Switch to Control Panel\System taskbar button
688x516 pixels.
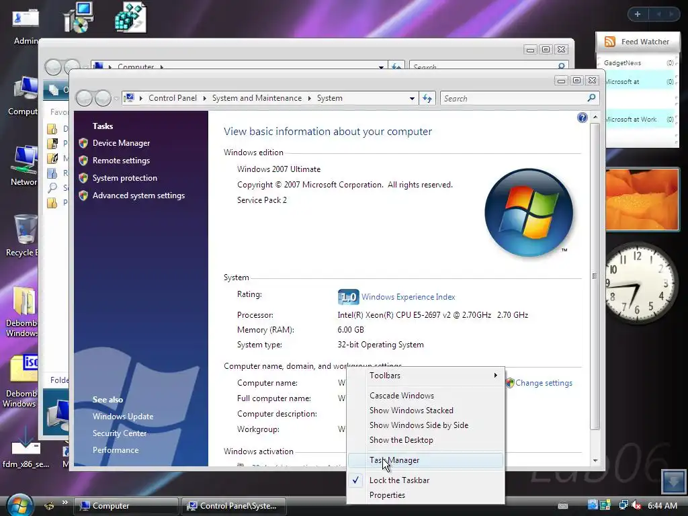pos(234,506)
